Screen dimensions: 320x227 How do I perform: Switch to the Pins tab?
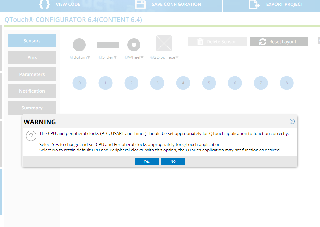click(32, 57)
